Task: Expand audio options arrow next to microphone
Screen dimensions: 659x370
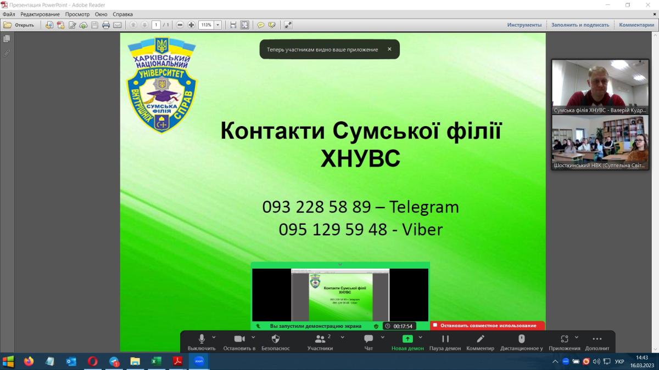Action: coord(214,338)
